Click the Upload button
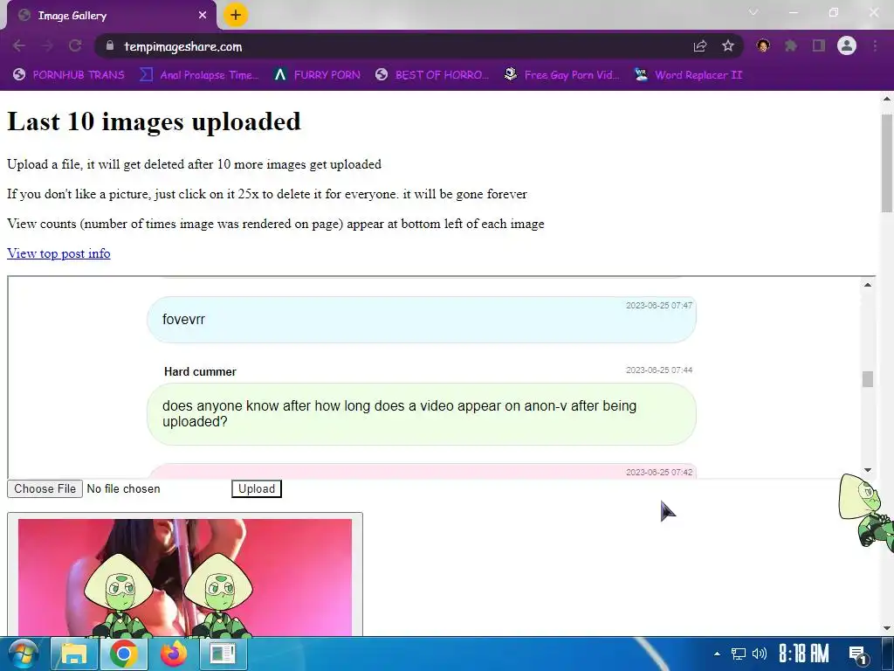894x671 pixels. click(x=257, y=489)
